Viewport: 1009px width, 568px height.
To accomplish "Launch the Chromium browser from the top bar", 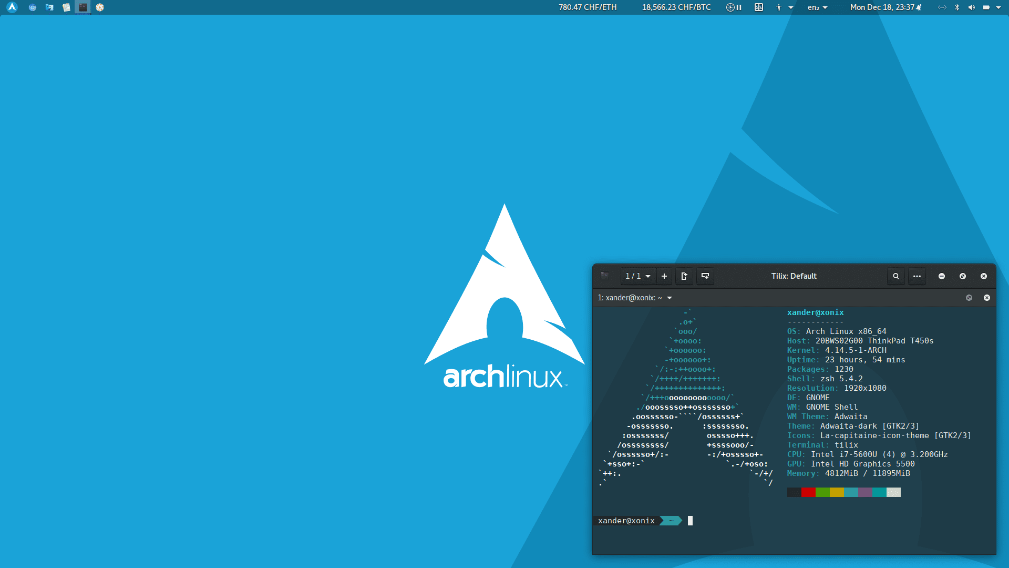I will tap(33, 7).
